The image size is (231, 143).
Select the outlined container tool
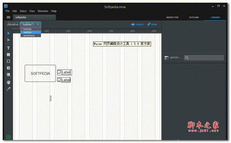[x=8, y=61]
